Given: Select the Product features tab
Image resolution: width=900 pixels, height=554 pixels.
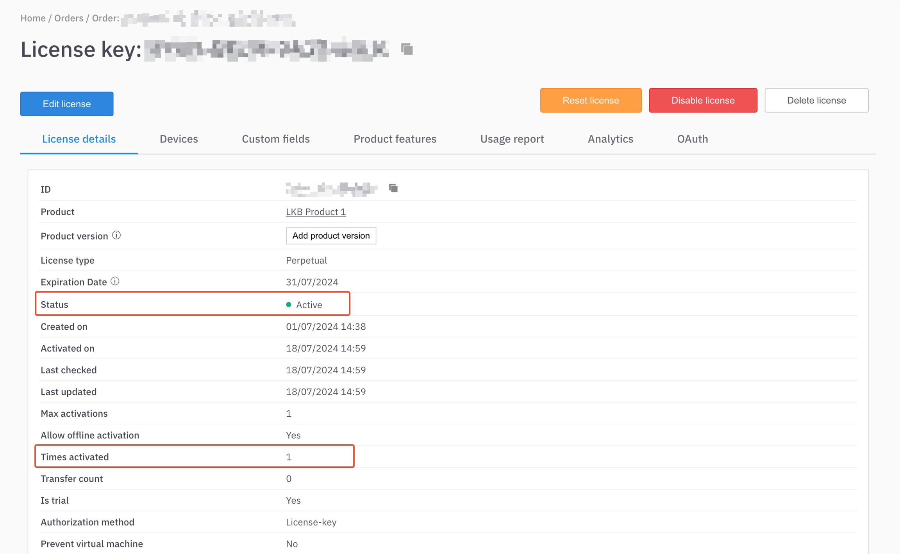Looking at the screenshot, I should pos(395,139).
